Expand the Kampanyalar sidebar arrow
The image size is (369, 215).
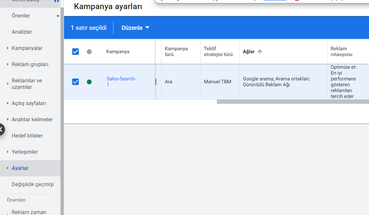[x=8, y=48]
